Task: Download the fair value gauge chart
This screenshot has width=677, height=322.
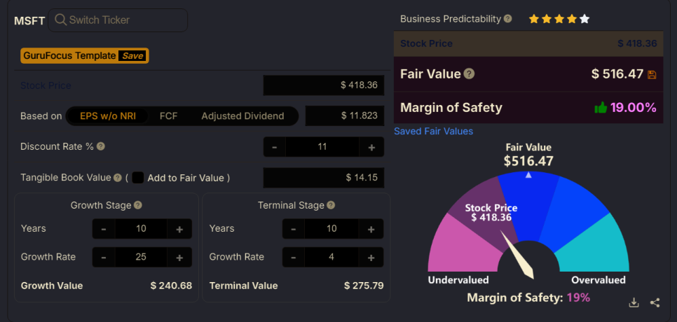Action: tap(634, 302)
